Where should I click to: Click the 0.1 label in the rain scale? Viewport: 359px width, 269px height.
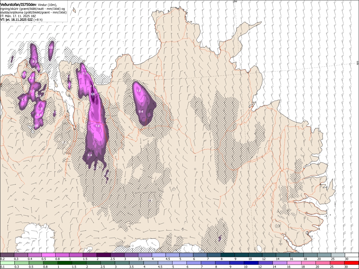2,267
